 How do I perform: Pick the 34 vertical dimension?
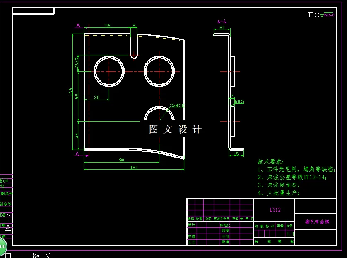pyautogui.click(x=76, y=136)
